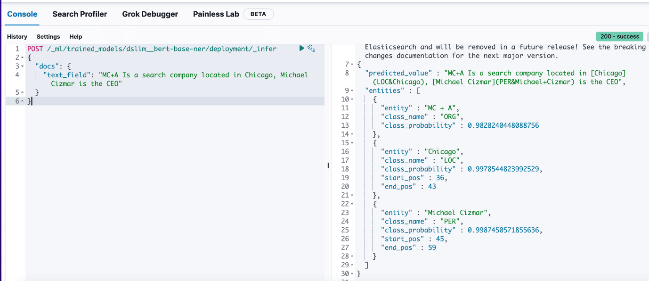The image size is (649, 281).
Task: Collapse the "entities" array in the response
Action: click(352, 91)
